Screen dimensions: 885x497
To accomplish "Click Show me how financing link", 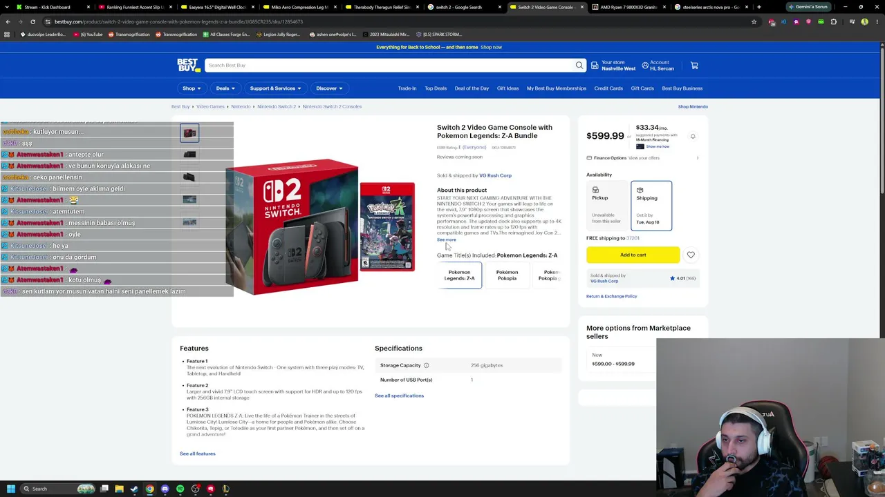I will [x=658, y=146].
